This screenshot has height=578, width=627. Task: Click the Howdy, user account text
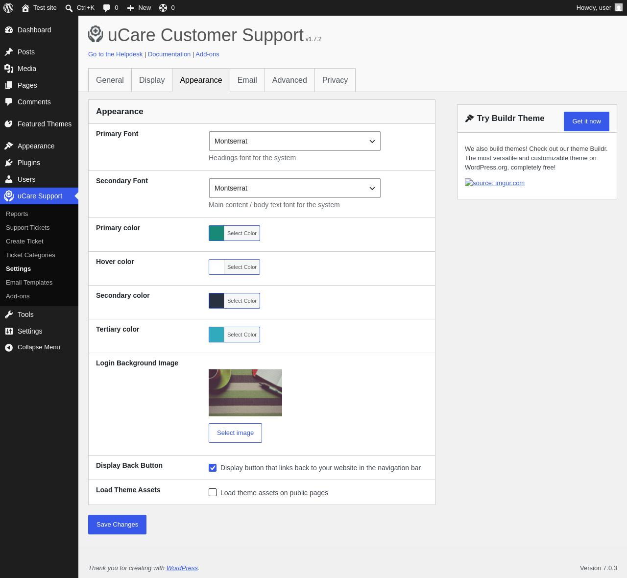(x=594, y=8)
